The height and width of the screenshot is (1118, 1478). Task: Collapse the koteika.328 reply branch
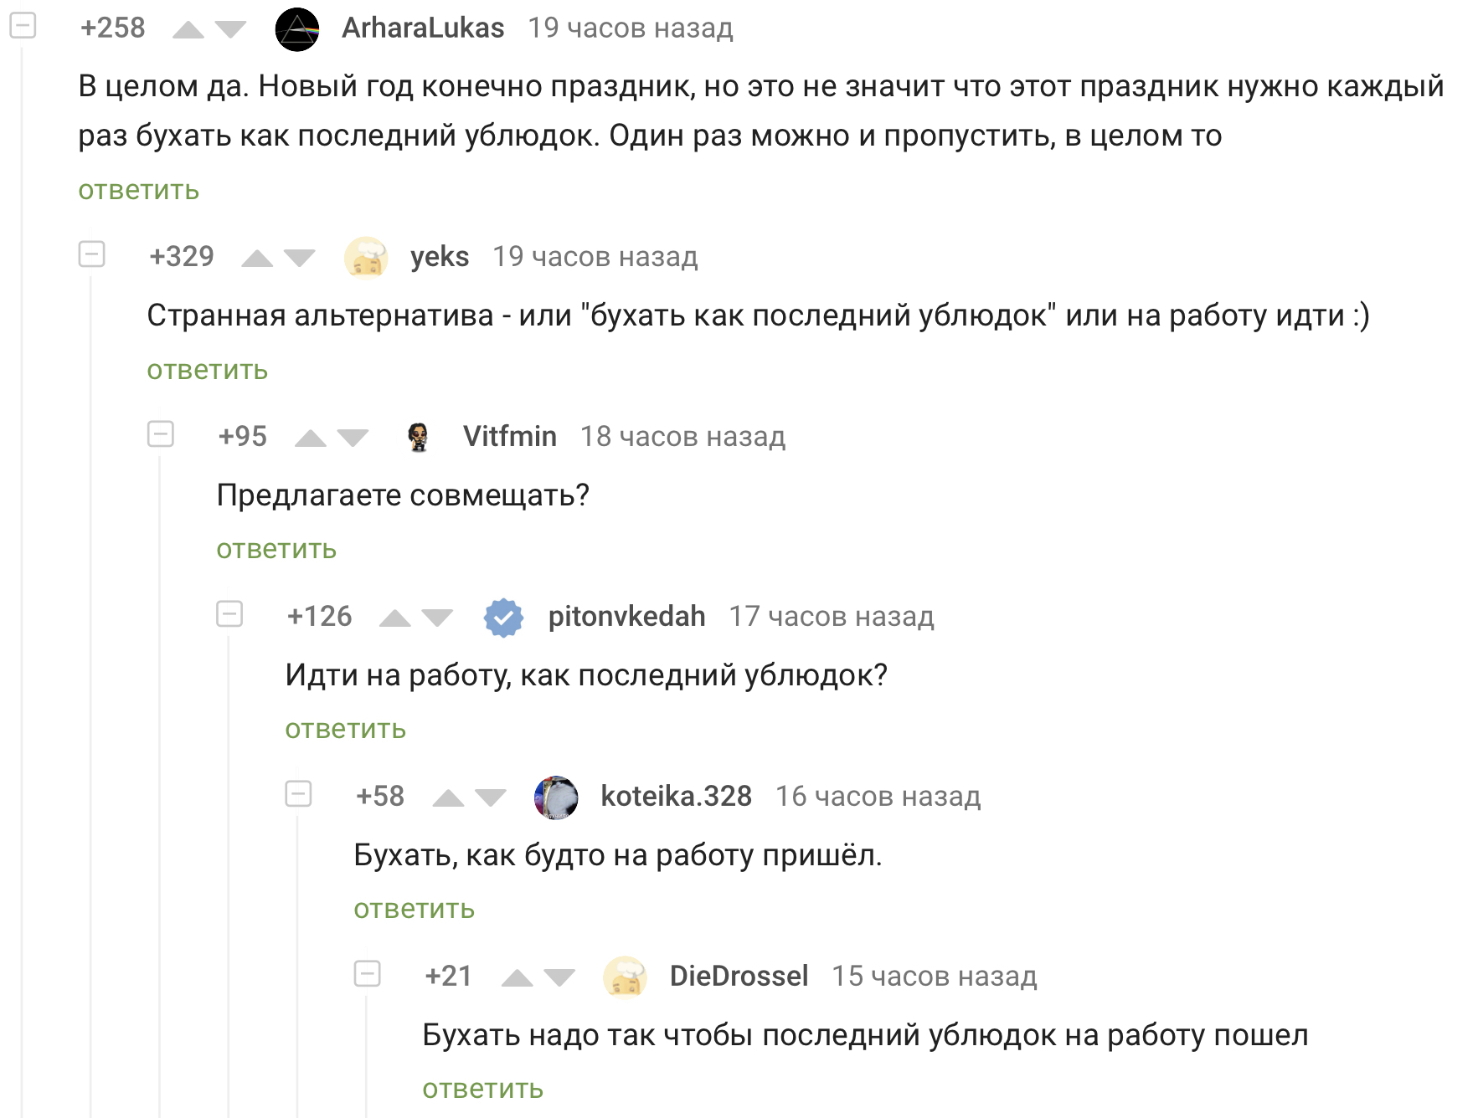pos(298,793)
